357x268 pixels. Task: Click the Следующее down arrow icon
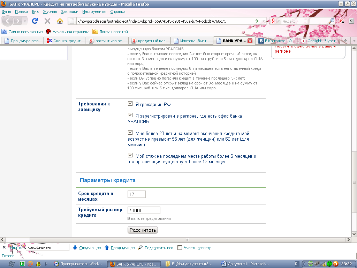(x=75, y=247)
